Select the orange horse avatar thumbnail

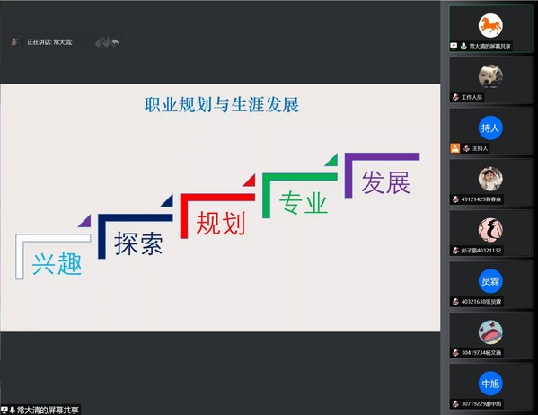pos(490,26)
